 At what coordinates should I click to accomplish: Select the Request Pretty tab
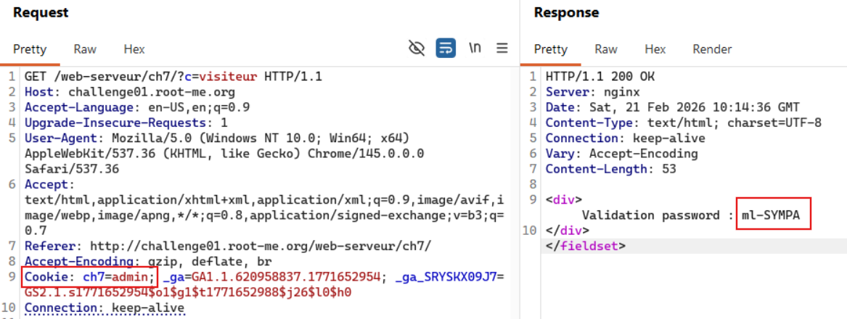tap(30, 49)
